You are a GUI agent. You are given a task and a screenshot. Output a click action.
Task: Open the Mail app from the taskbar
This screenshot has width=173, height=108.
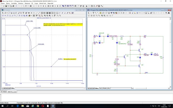pyautogui.click(x=28, y=106)
